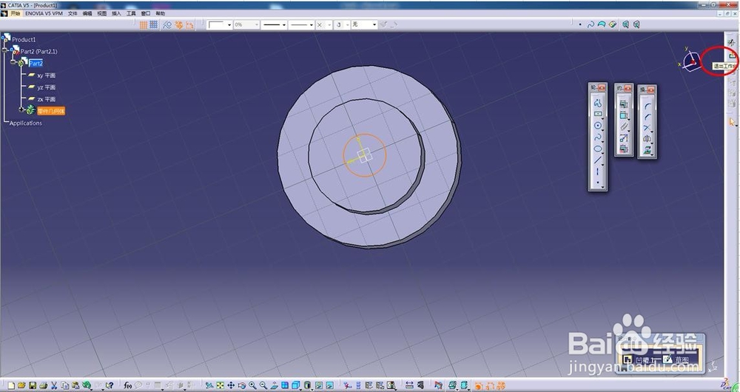740x392 pixels.
Task: Open the 开始 menu
Action: tap(16, 13)
